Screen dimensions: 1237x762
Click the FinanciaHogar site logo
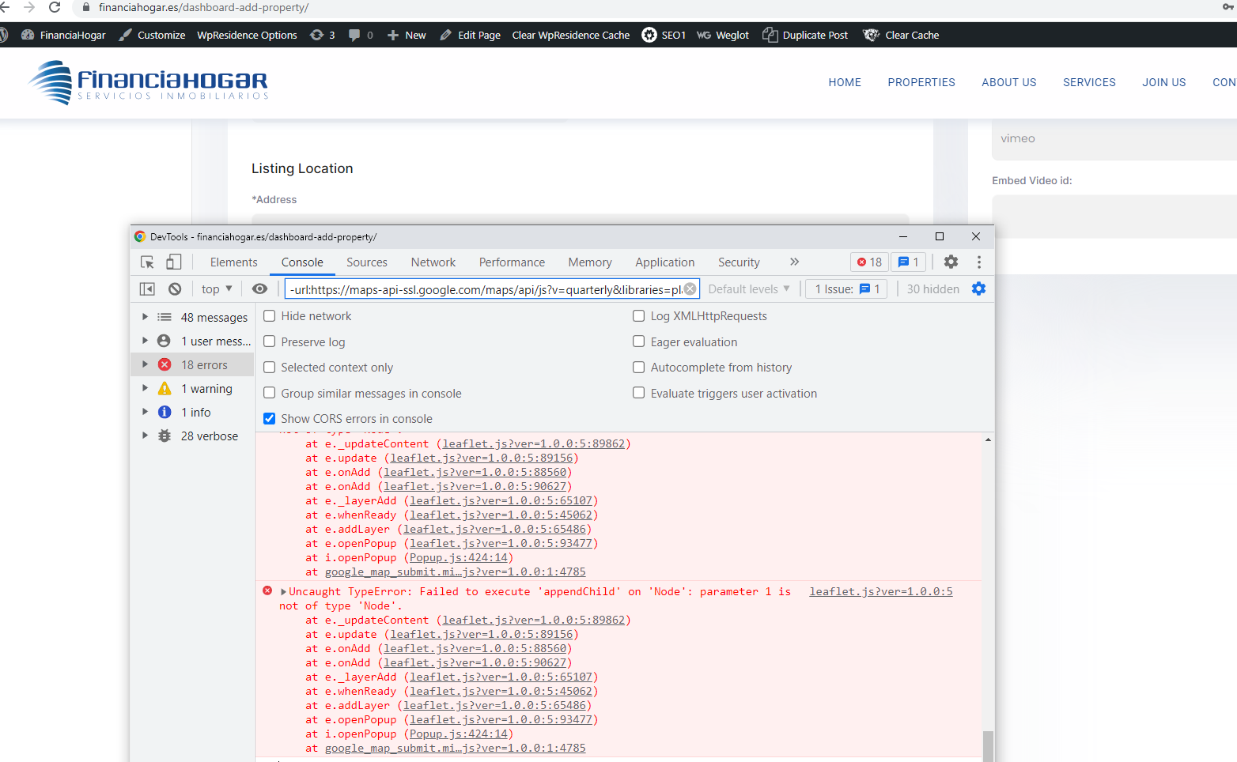(x=149, y=82)
